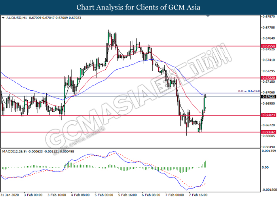Click the 0.66720 price axis value
Screen dimensions: 277x198
tap(269, 125)
